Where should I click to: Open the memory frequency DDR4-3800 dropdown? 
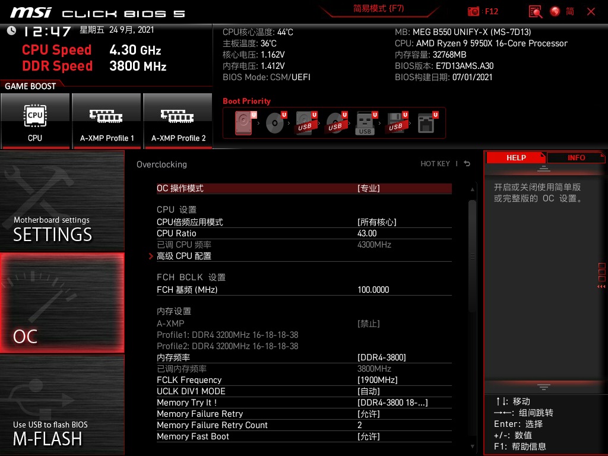click(x=304, y=357)
